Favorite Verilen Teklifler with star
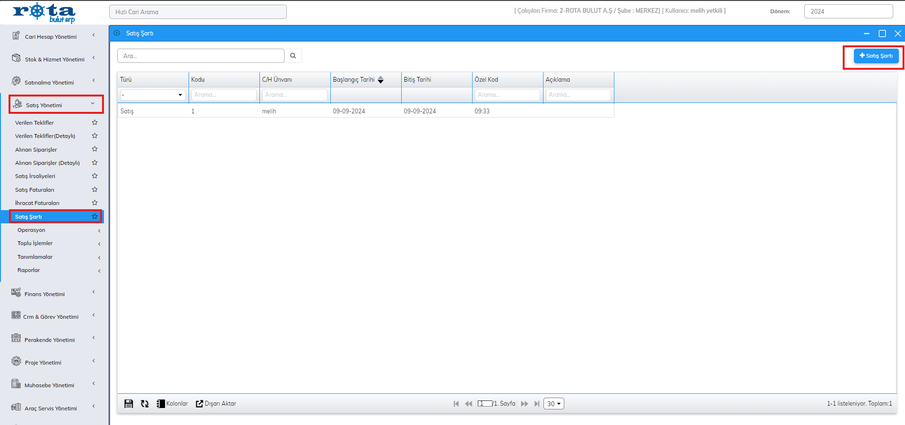905x425 pixels. [x=95, y=122]
